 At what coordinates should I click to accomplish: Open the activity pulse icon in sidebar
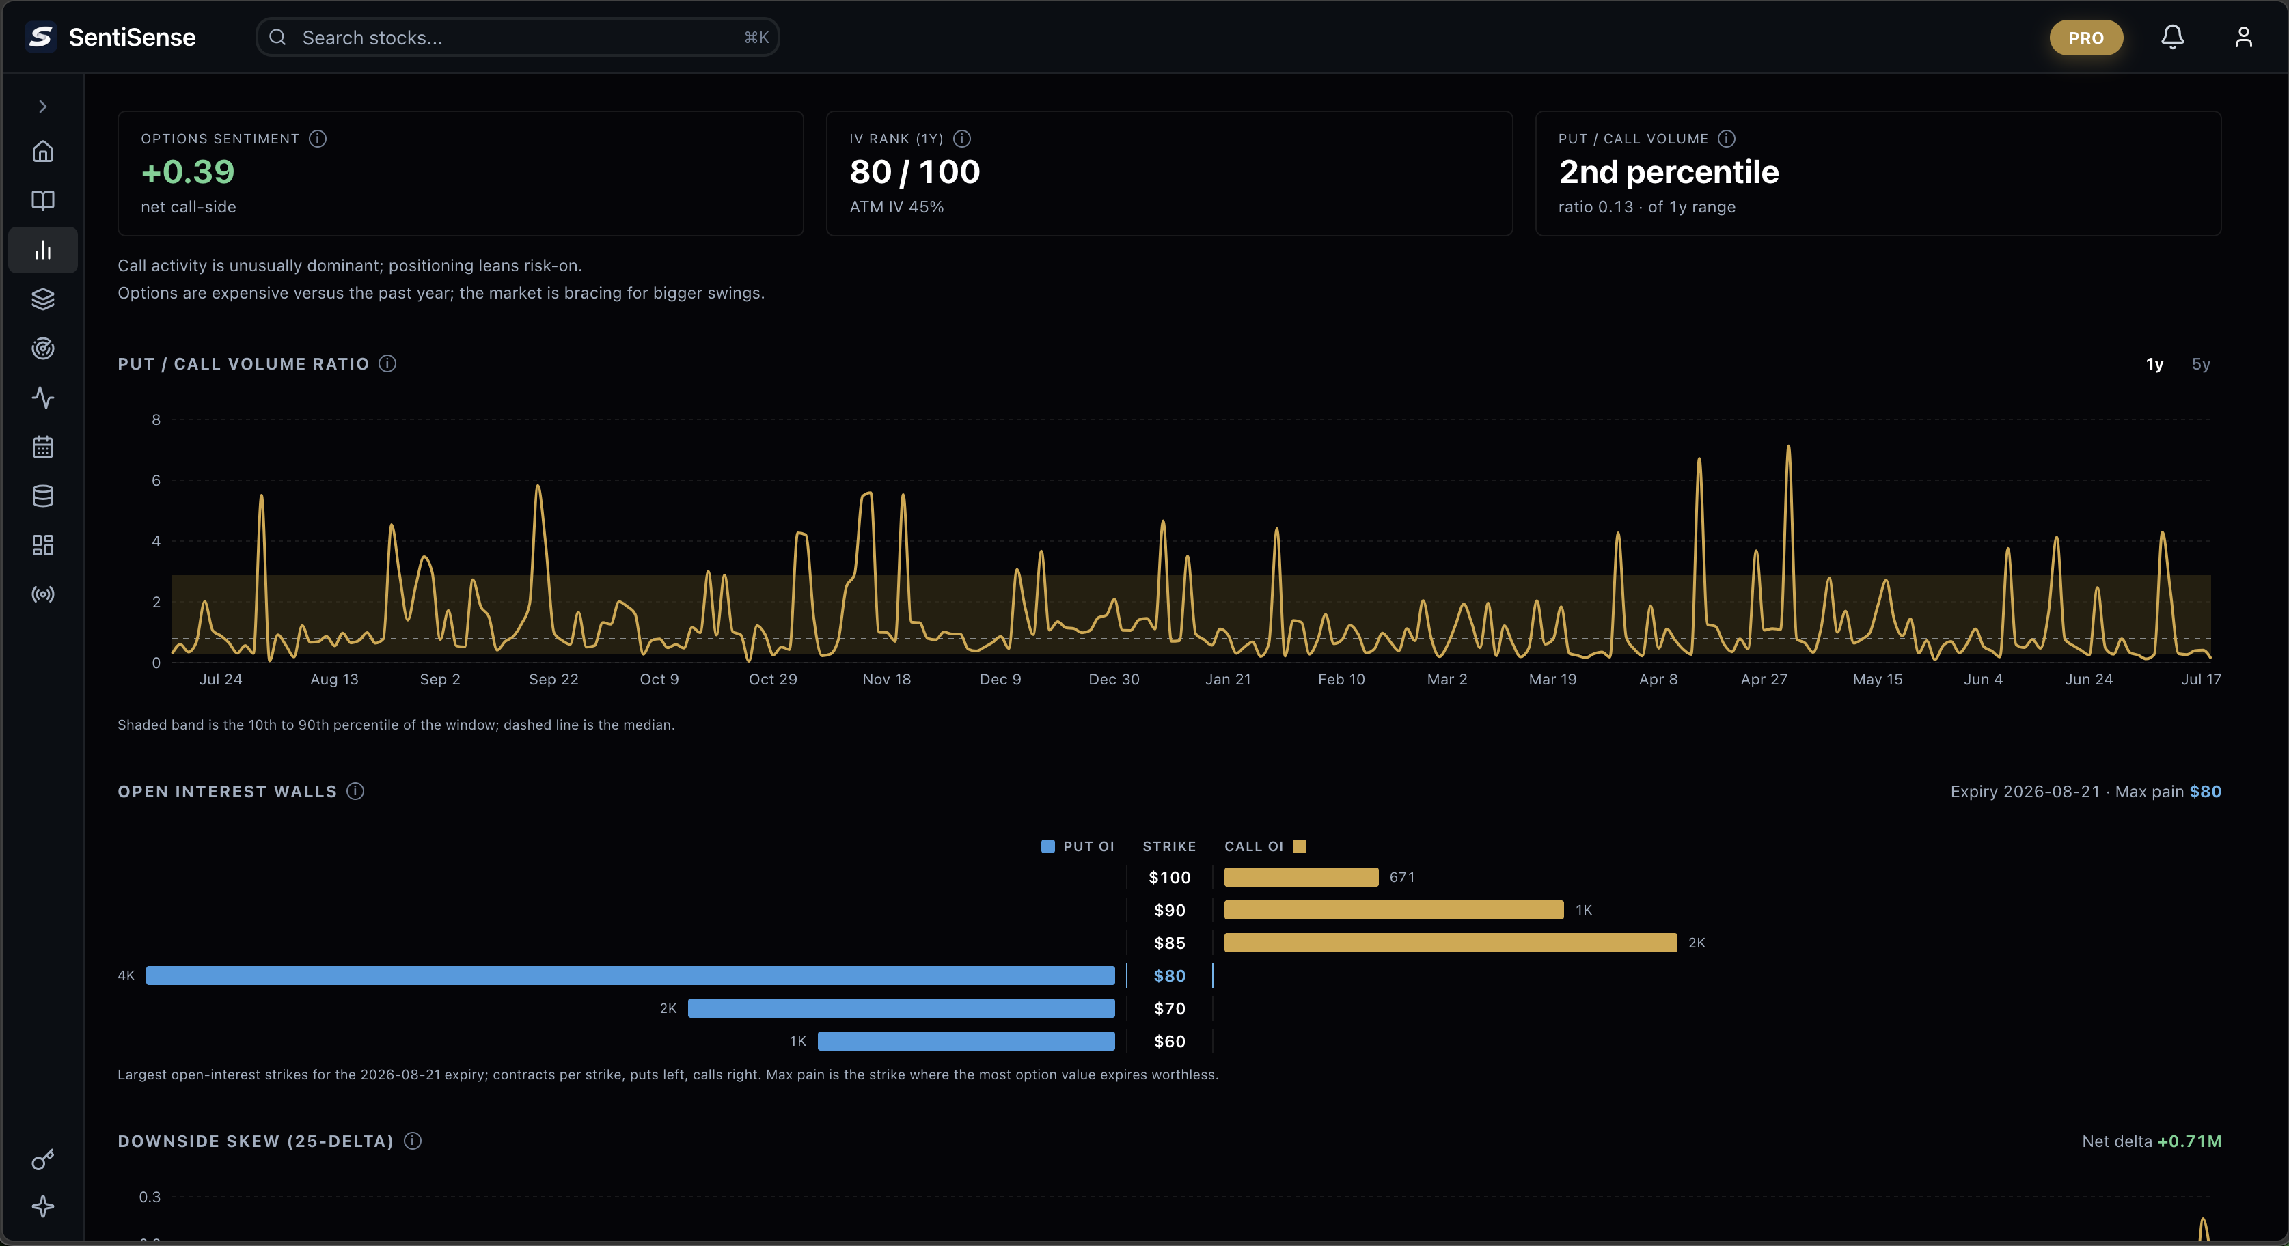pyautogui.click(x=42, y=397)
